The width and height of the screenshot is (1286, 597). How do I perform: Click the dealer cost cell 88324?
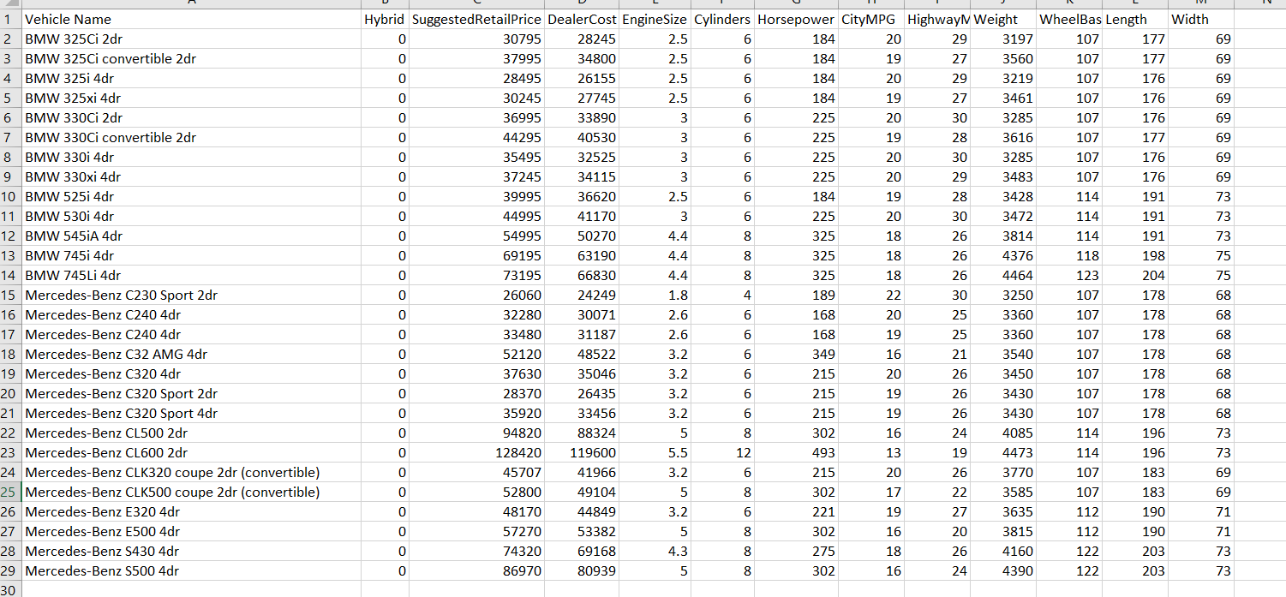(x=582, y=433)
